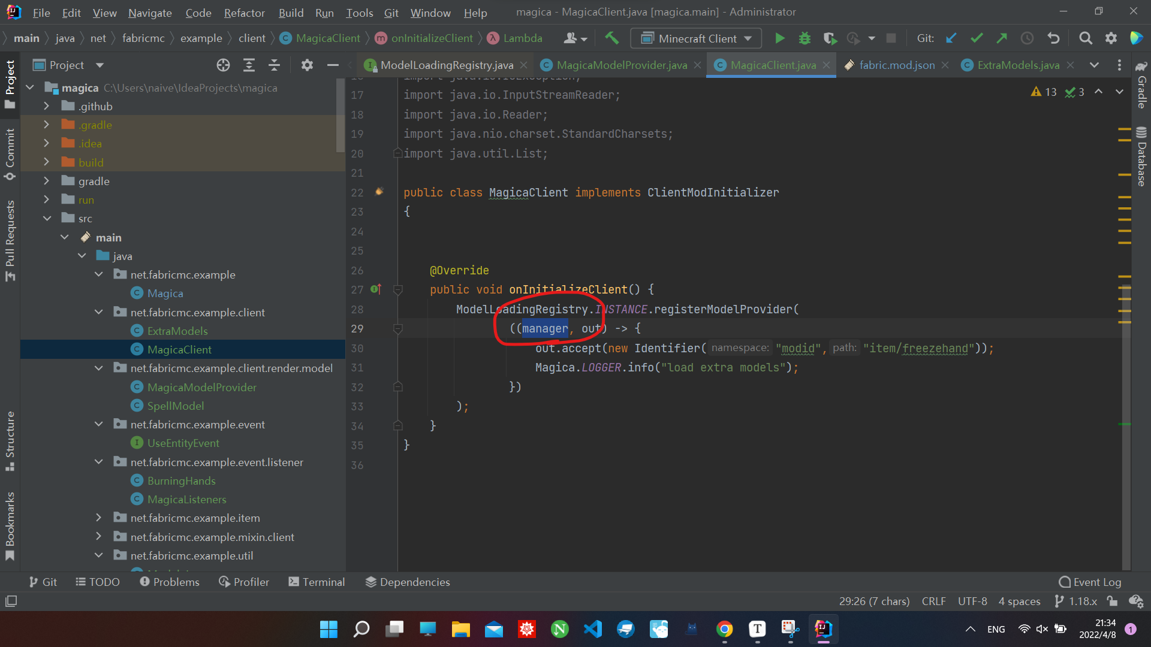Switch to the fabric.mod.json tab
The width and height of the screenshot is (1151, 647).
[896, 65]
